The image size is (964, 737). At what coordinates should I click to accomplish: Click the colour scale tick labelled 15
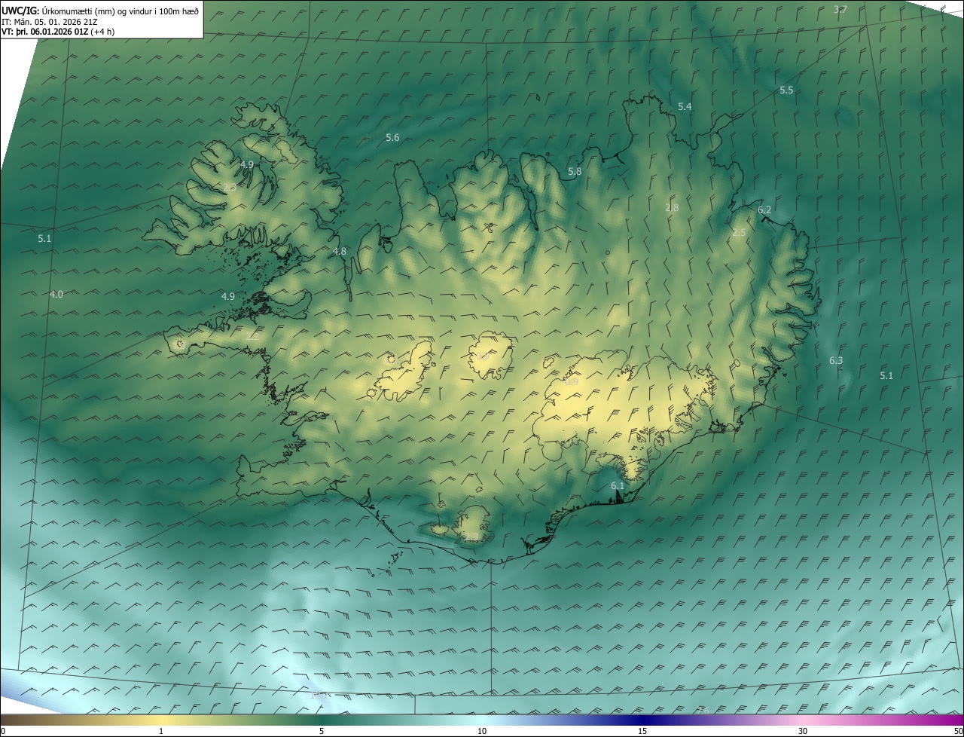coord(642,731)
